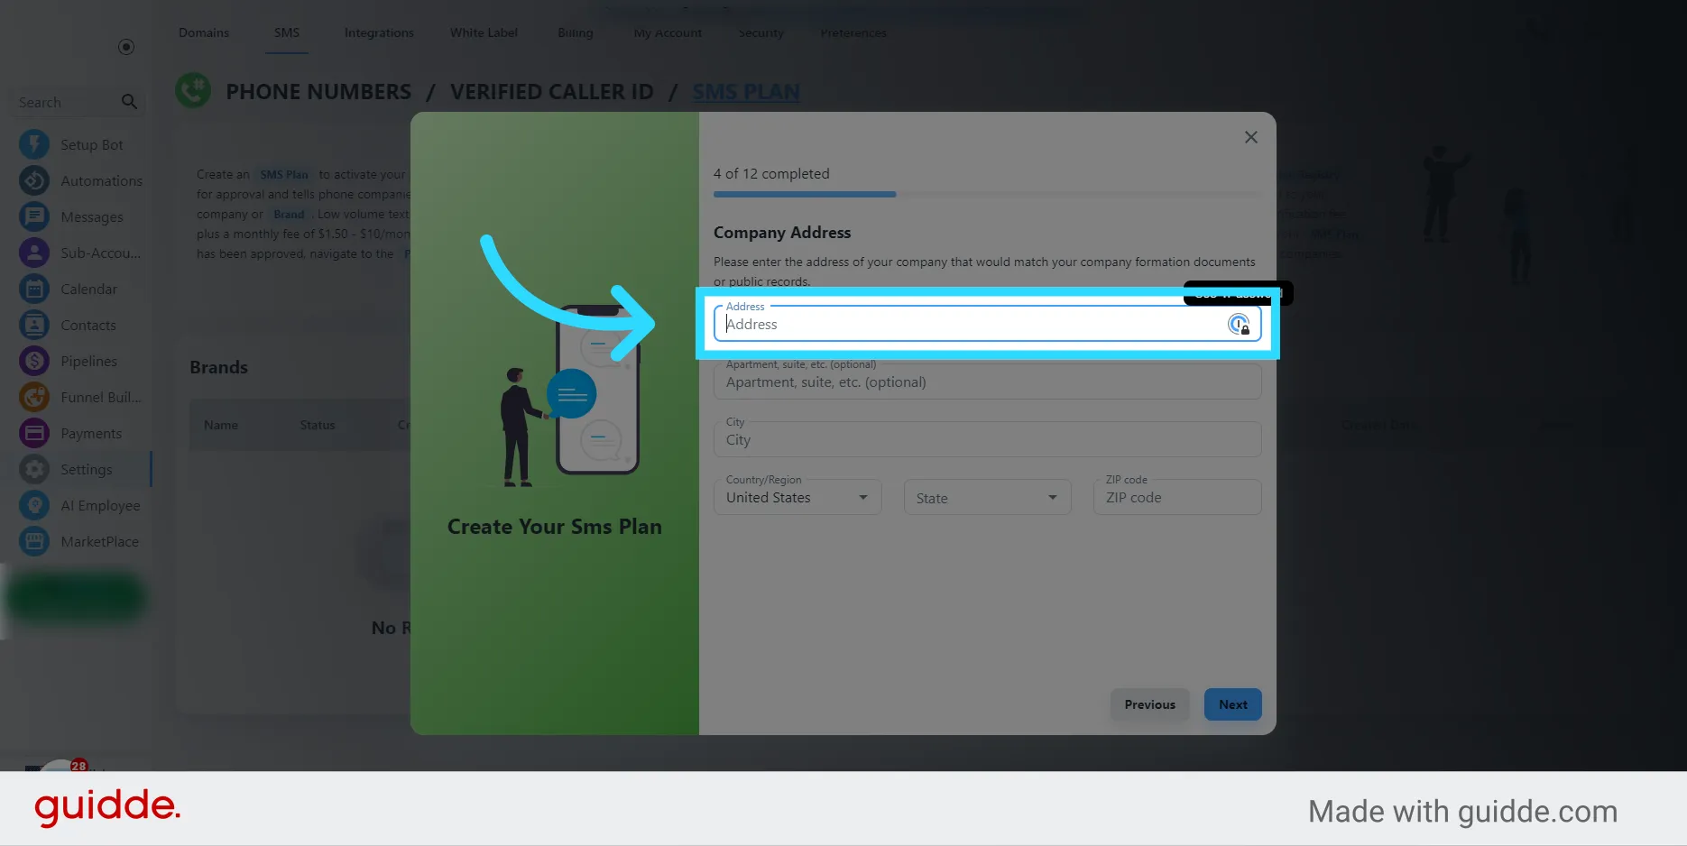Focus the City input field
1687x846 pixels.
click(x=987, y=439)
